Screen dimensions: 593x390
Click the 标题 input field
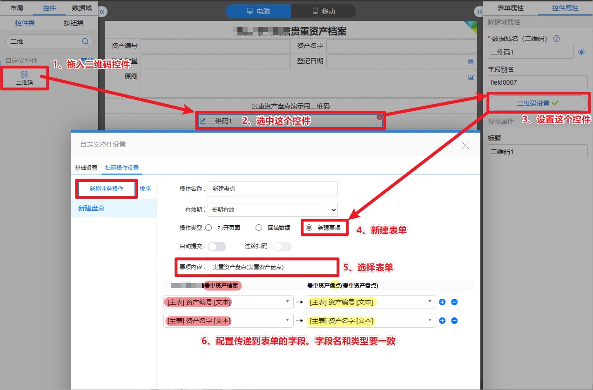(x=538, y=151)
